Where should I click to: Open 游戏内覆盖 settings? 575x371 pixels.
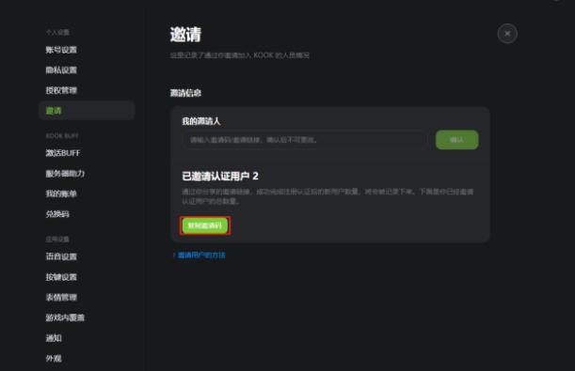click(x=65, y=317)
